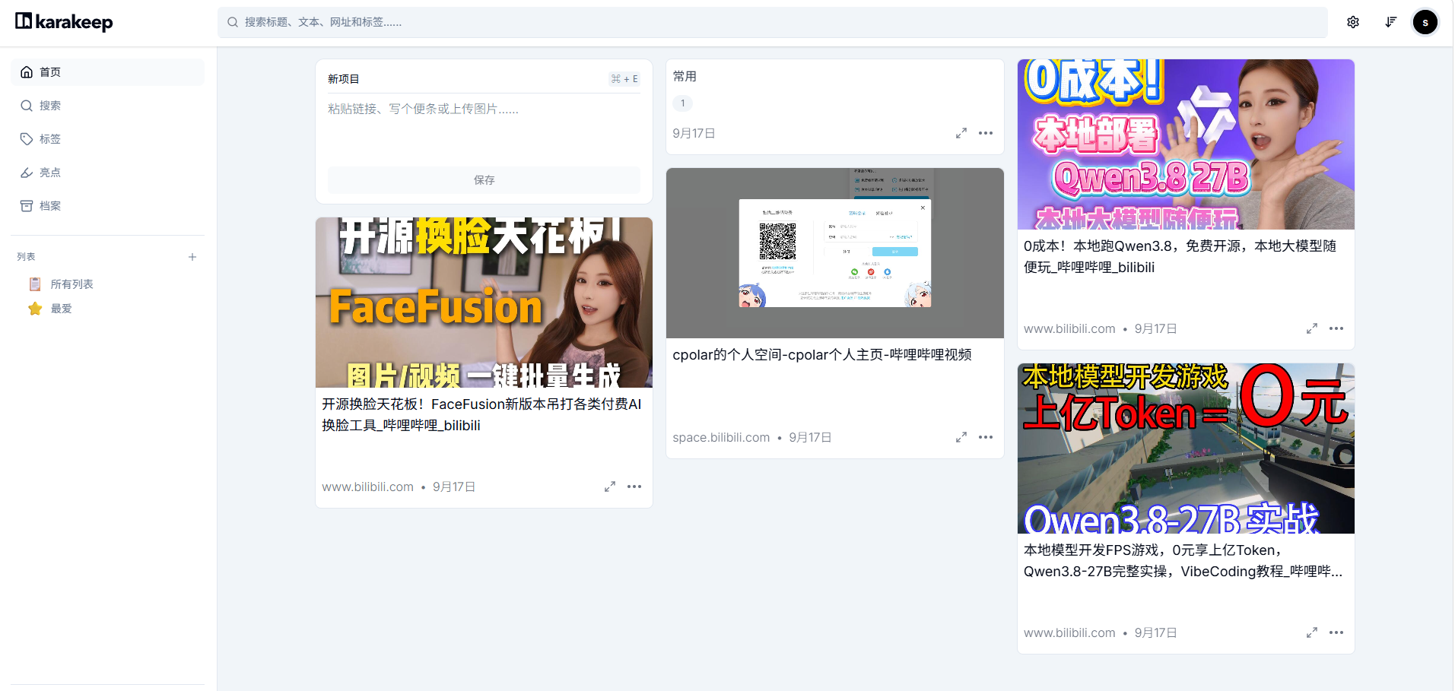This screenshot has width=1455, height=691.
Task: Open the user avatar menu
Action: tap(1425, 22)
